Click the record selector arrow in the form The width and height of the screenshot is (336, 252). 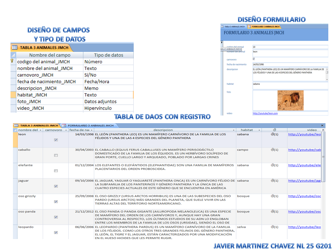(x=222, y=42)
